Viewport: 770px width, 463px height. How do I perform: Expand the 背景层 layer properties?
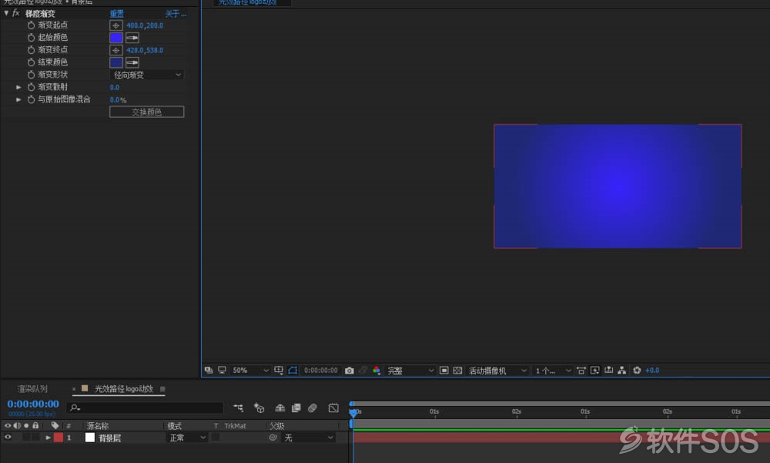click(48, 438)
